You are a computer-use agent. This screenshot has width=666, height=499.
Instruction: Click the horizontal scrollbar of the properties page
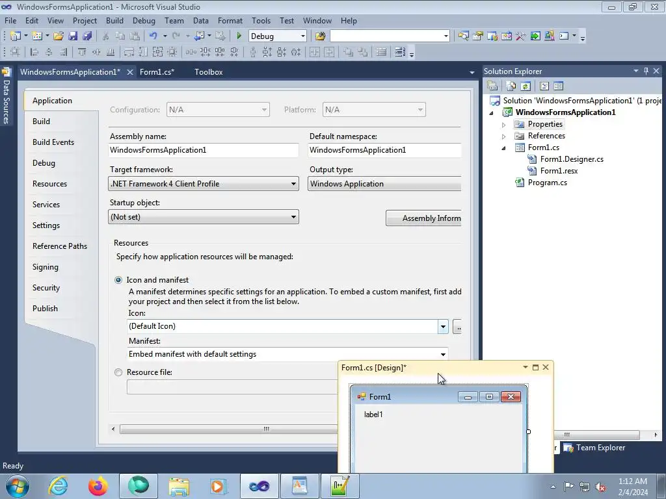pyautogui.click(x=228, y=429)
